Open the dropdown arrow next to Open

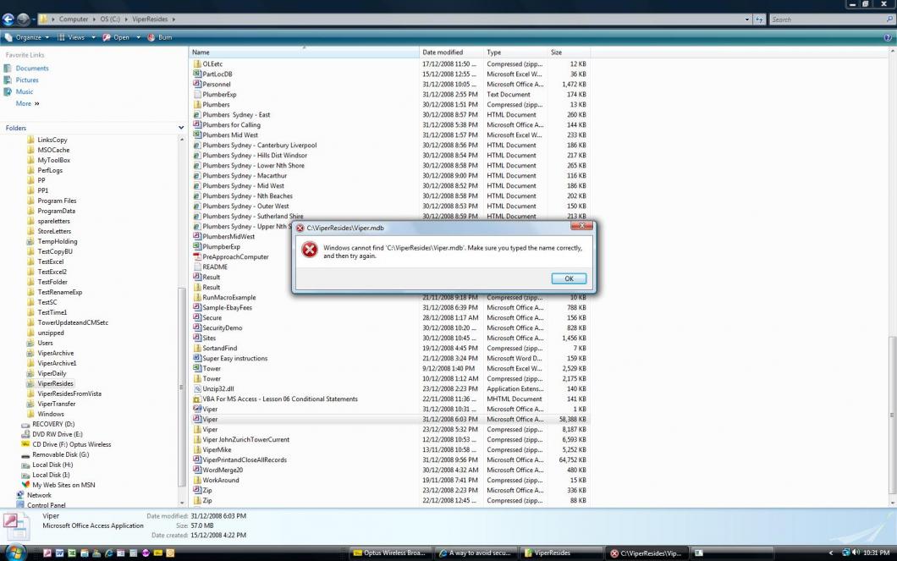pos(138,38)
